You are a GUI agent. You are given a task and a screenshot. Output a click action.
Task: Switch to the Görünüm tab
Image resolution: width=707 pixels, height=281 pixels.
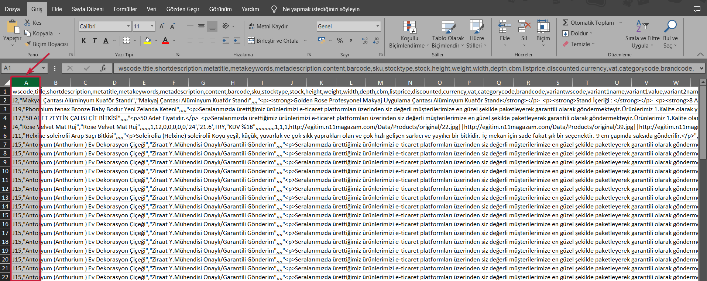tap(220, 9)
